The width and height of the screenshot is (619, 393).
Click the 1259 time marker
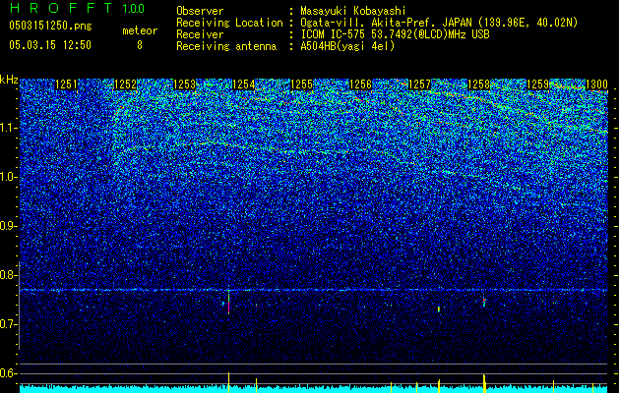(537, 84)
